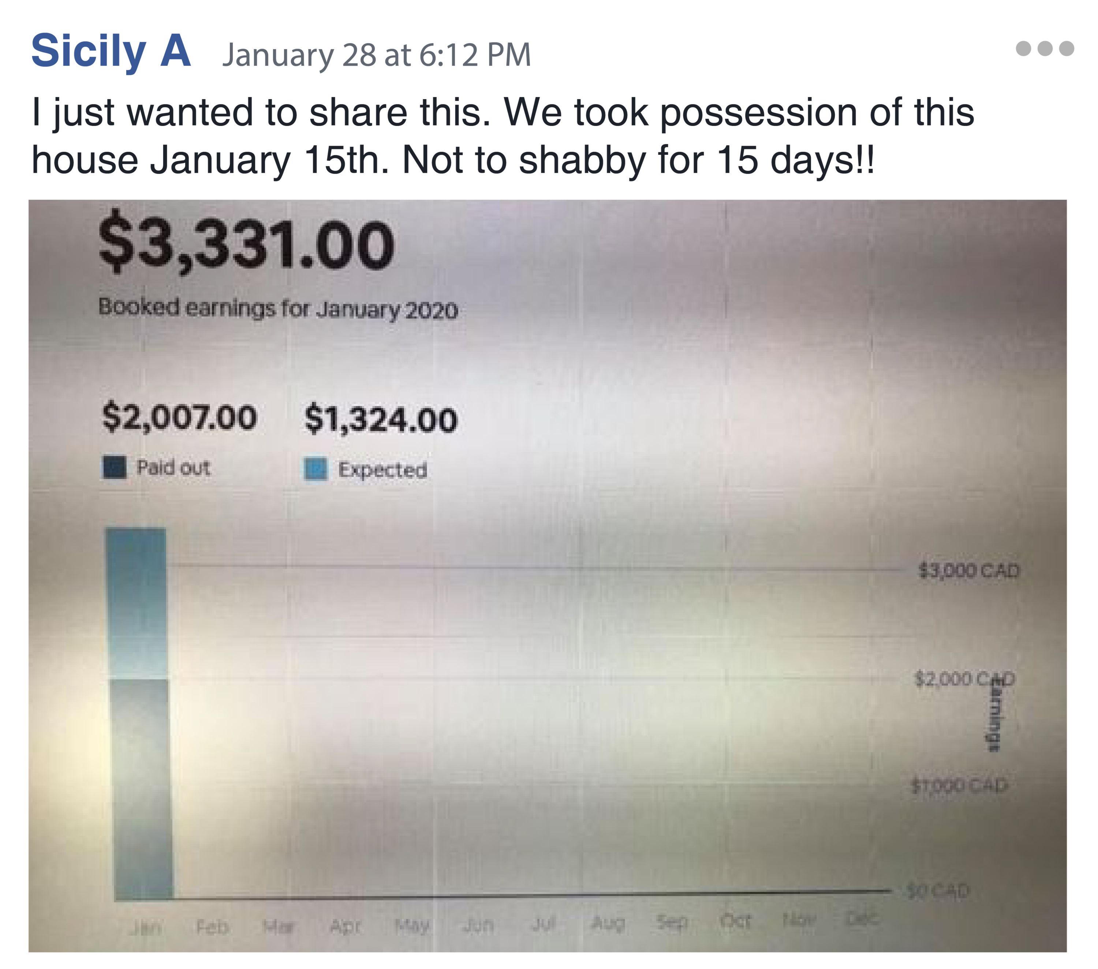The width and height of the screenshot is (1098, 969).
Task: Click the Jun month label on the chart axis
Action: point(478,925)
